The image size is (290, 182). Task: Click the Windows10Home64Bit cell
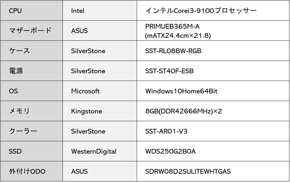click(213, 91)
